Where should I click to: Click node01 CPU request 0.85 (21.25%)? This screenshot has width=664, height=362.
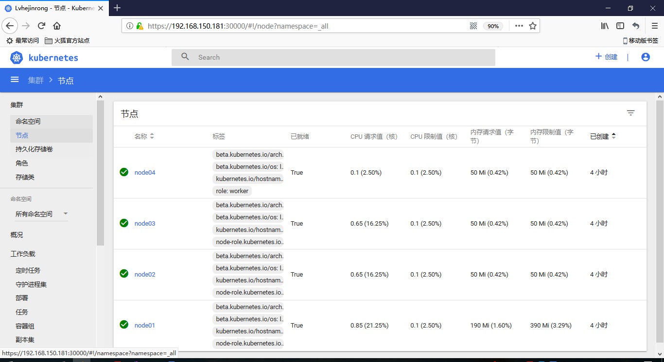coord(369,325)
